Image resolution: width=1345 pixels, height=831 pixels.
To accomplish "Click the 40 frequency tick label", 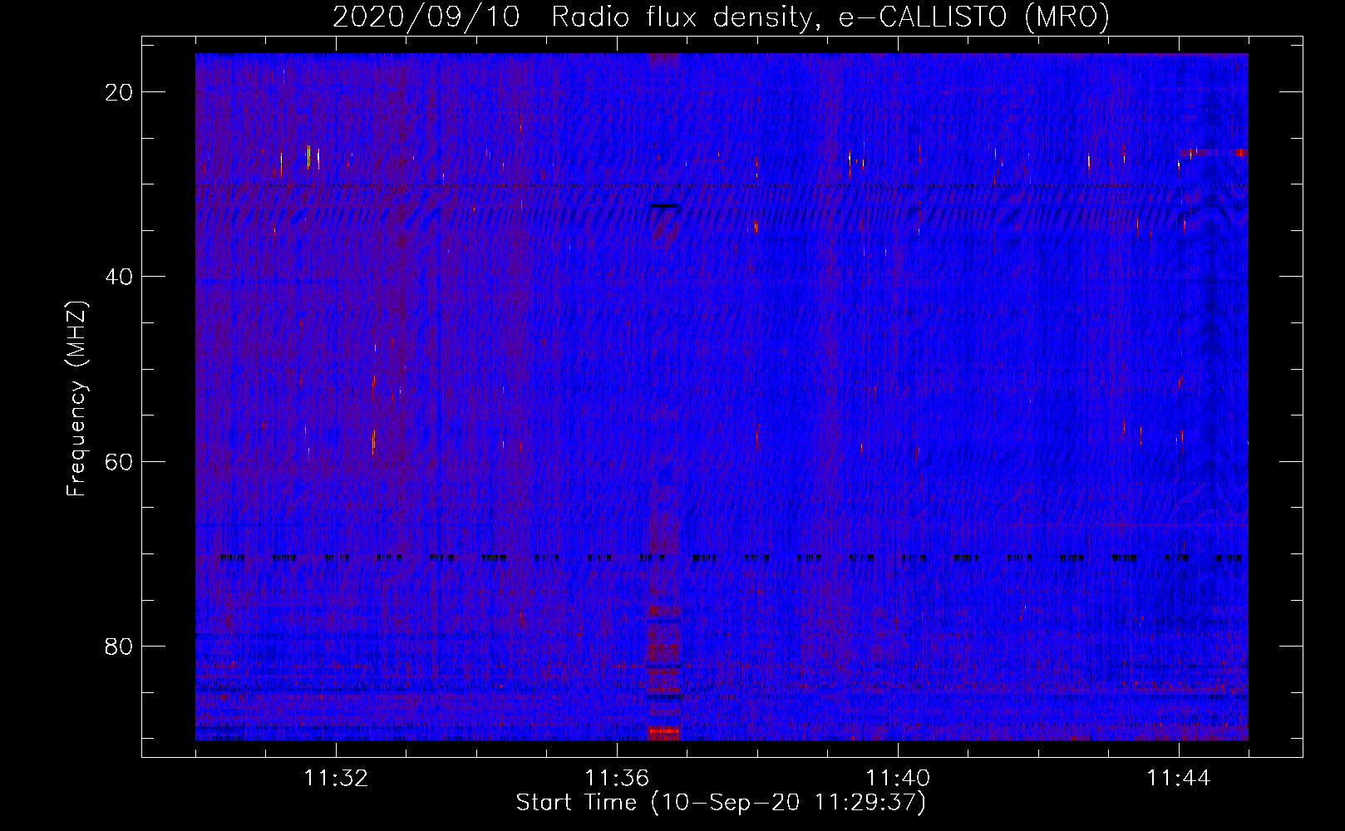I will pyautogui.click(x=119, y=277).
